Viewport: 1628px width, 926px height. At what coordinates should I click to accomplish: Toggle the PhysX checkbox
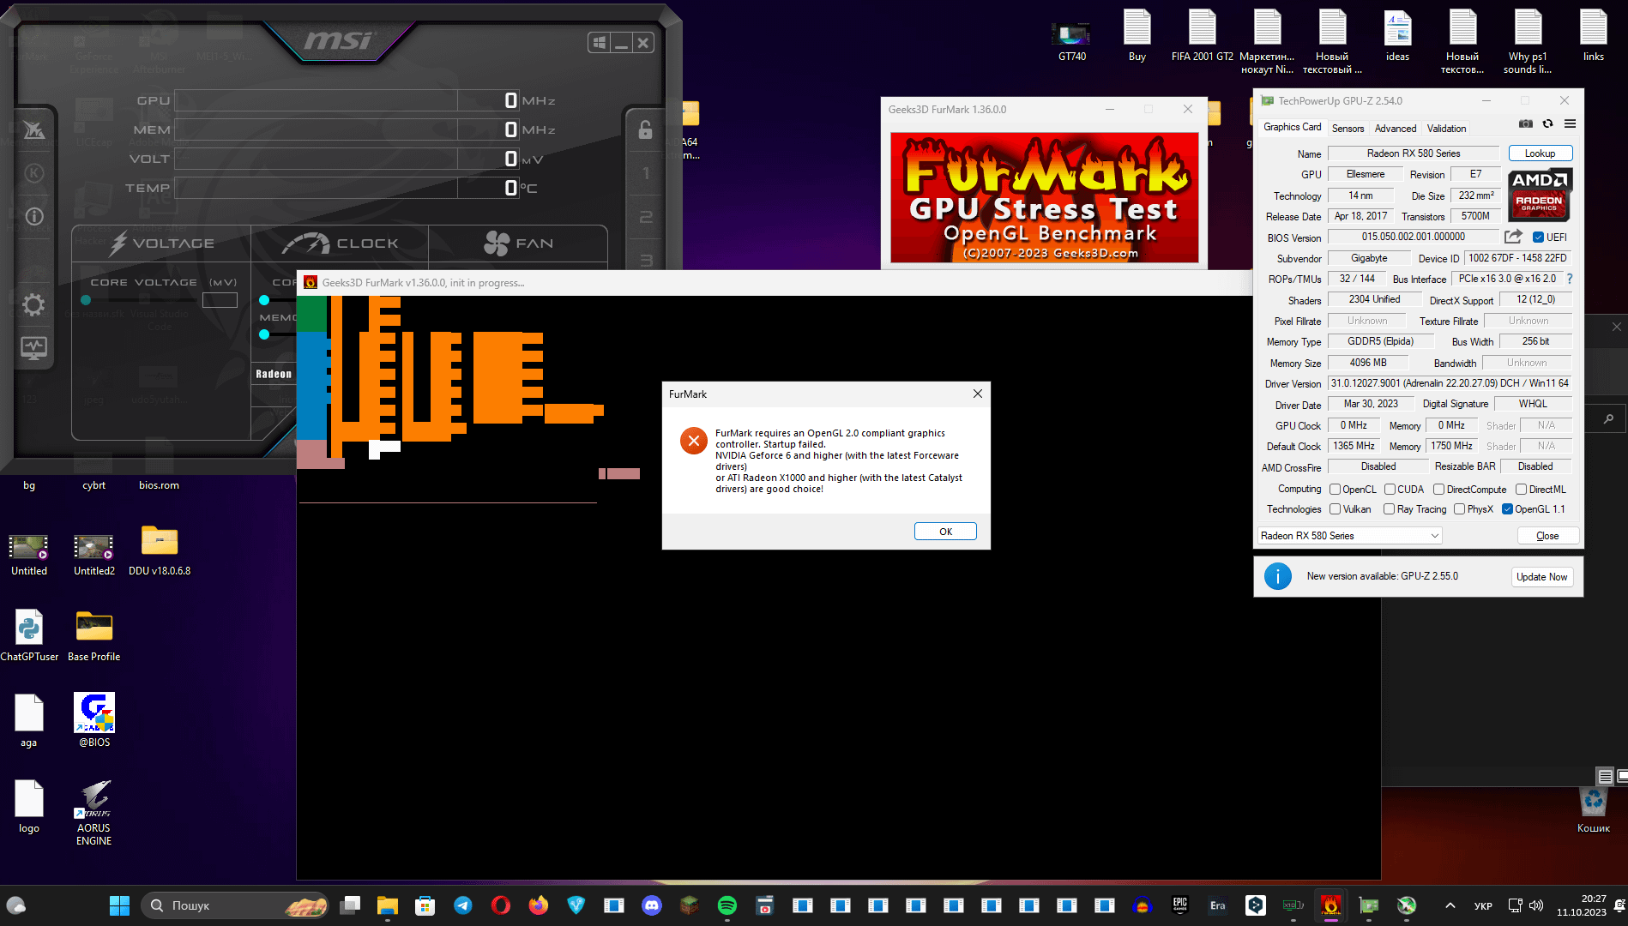[x=1459, y=509]
